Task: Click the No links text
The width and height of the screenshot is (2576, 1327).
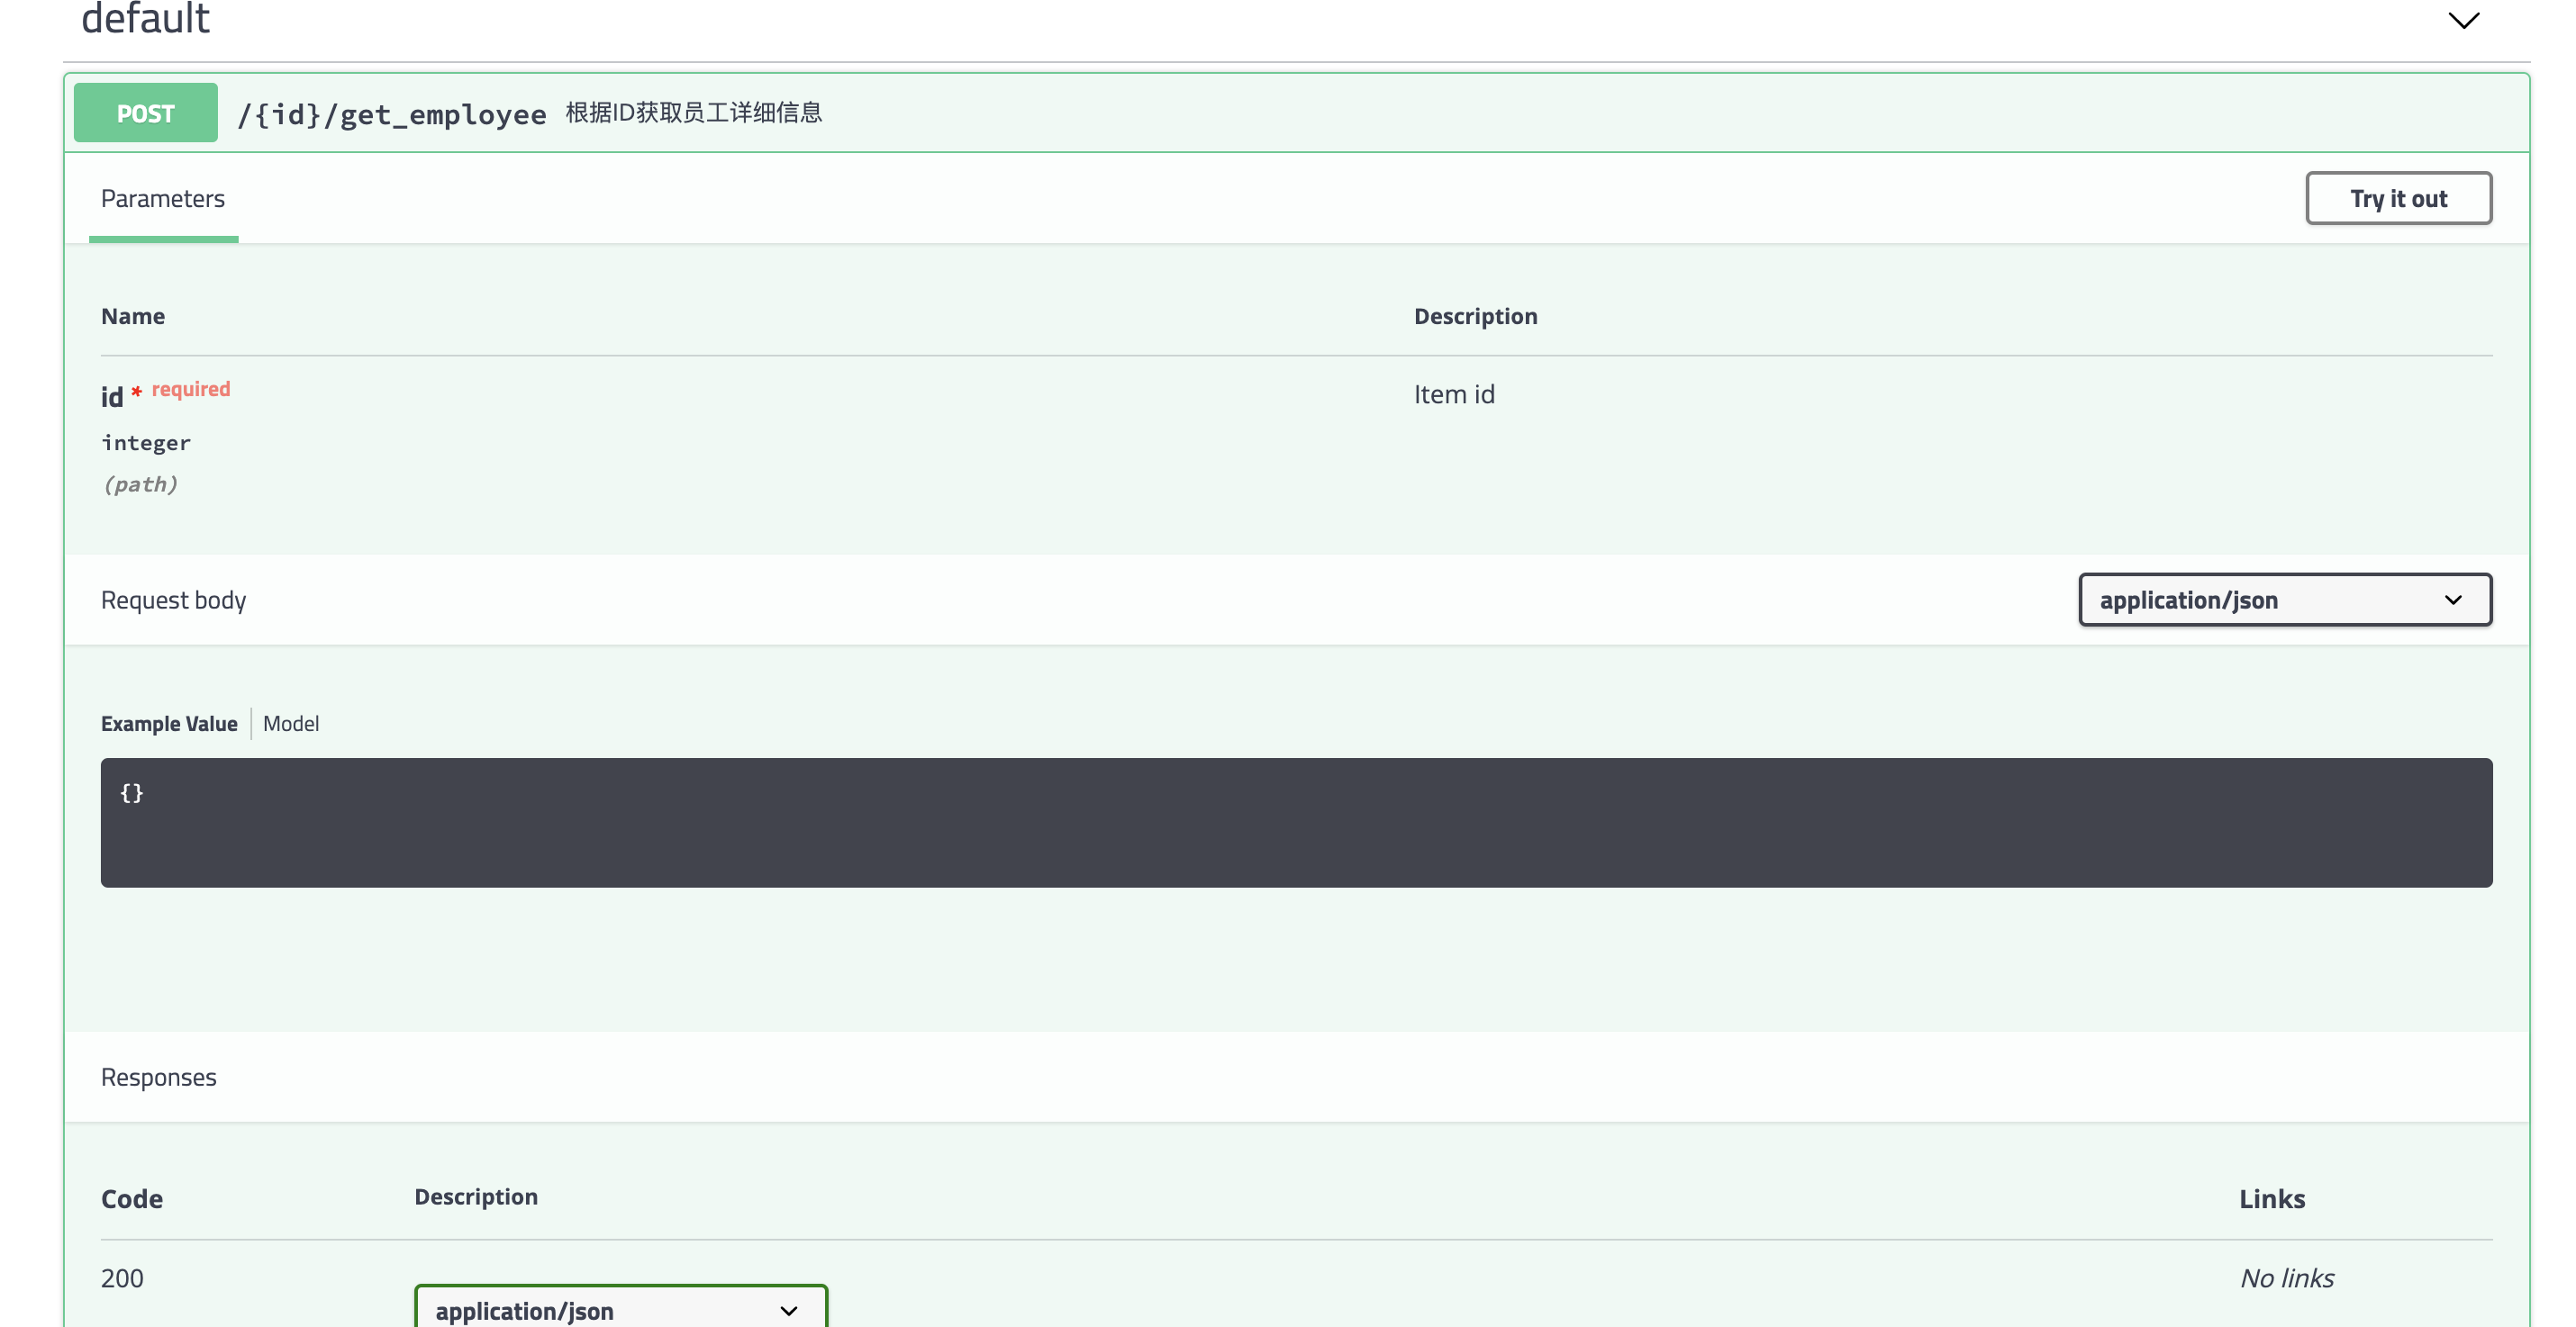Action: [x=2286, y=1278]
